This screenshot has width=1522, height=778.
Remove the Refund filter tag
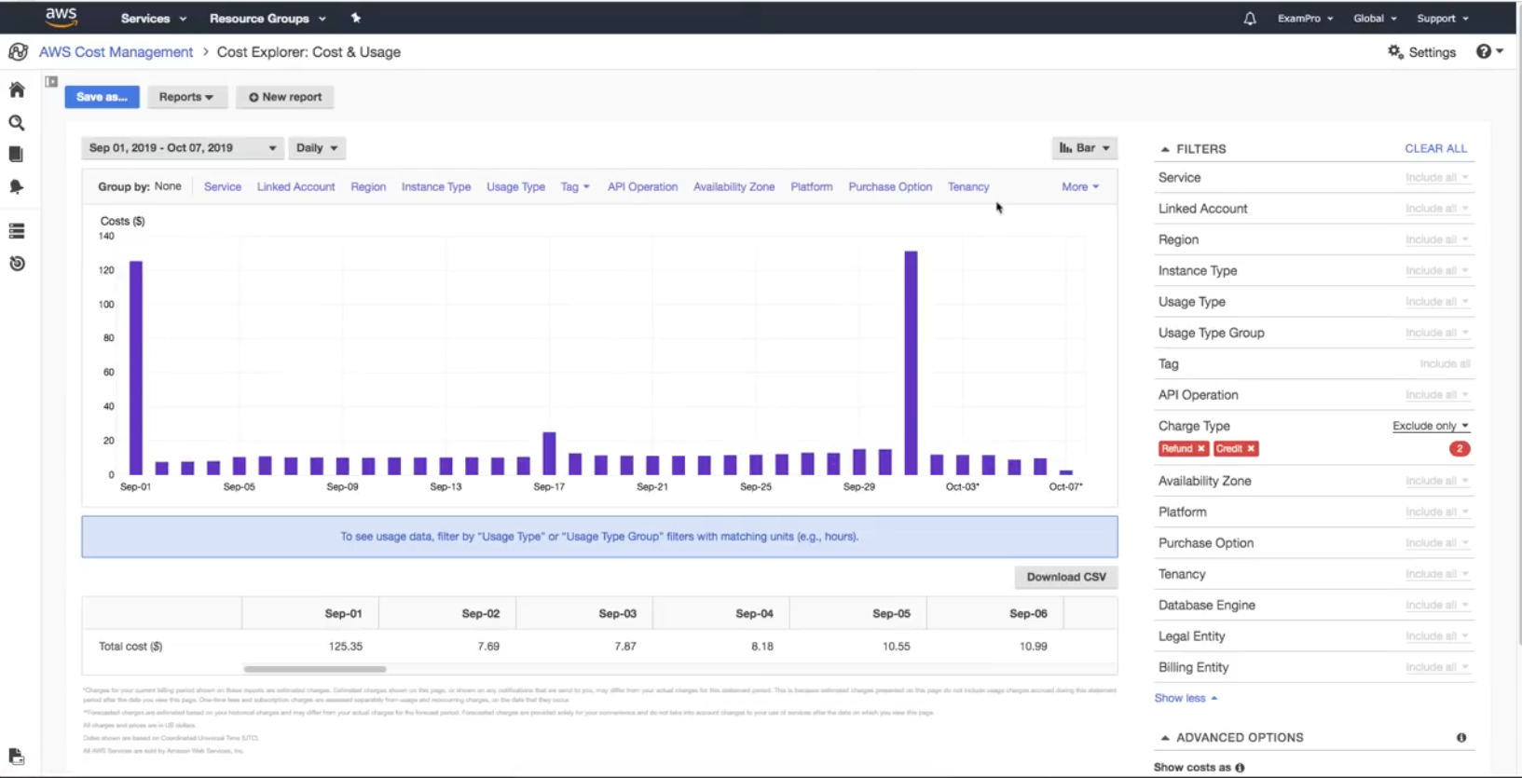pyautogui.click(x=1201, y=449)
